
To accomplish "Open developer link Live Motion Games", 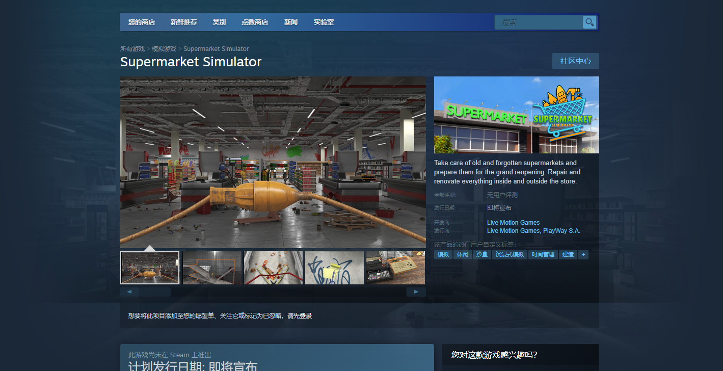I will click(513, 223).
